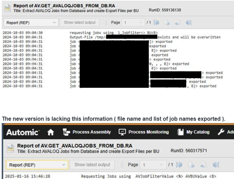Viewport: 234px width, 179px height.
Task: Click the Automic logo
Action: [x=23, y=132]
